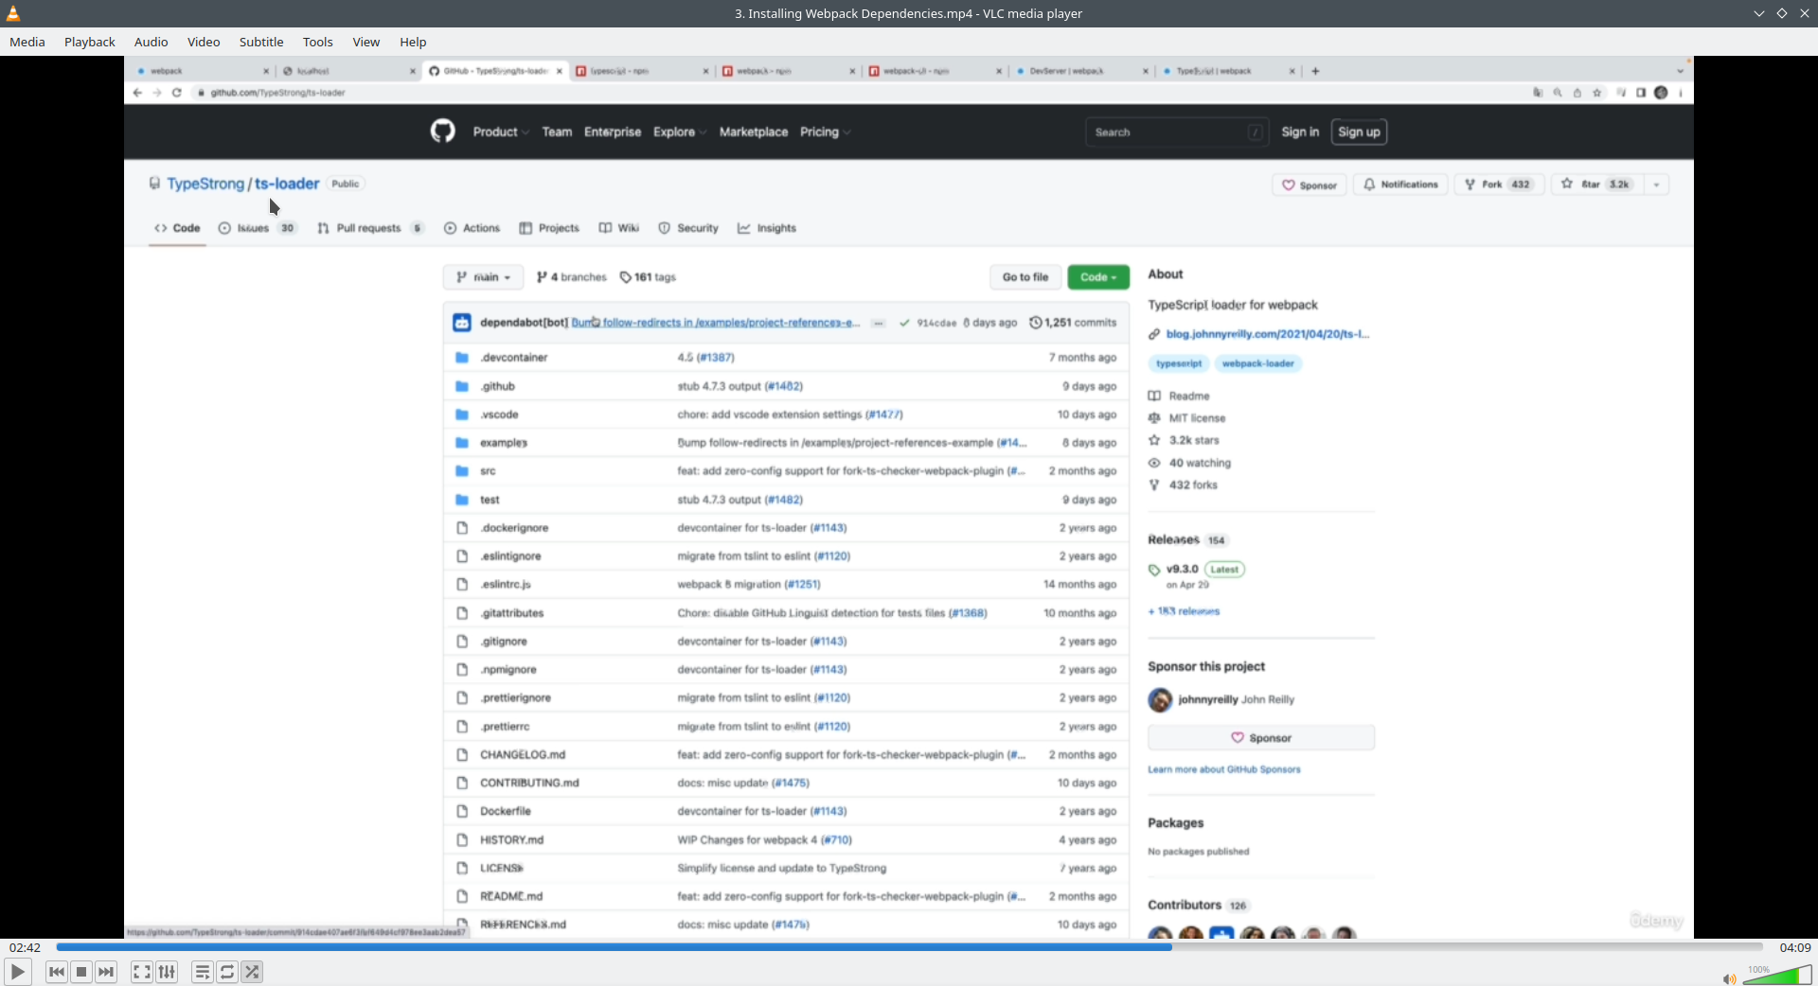The image size is (1818, 986).
Task: Switch to the Issues tab
Action: (257, 228)
